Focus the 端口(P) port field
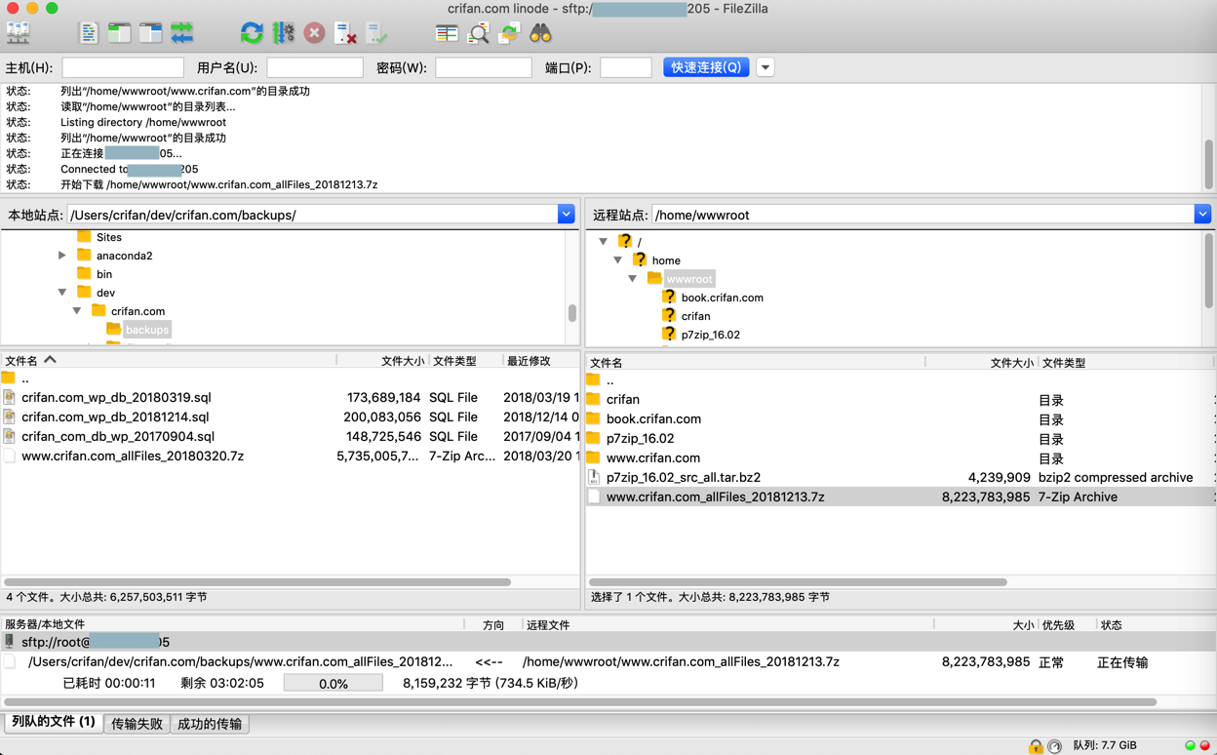Viewport: 1217px width, 755px height. 626,67
